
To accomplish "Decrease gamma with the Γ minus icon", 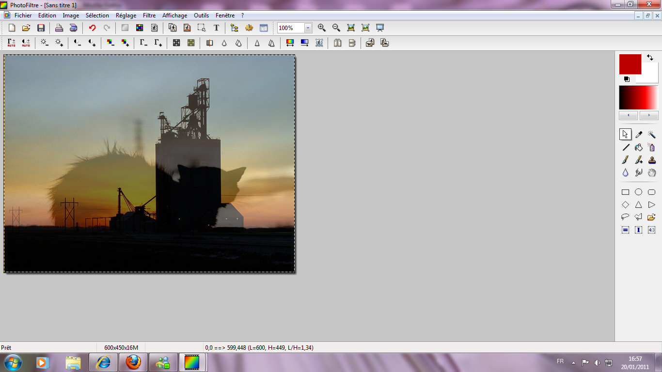I will pyautogui.click(x=143, y=43).
